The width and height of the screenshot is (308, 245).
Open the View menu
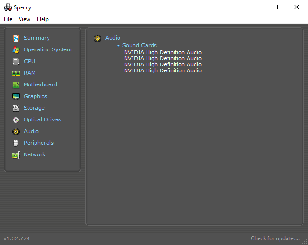tap(25, 19)
